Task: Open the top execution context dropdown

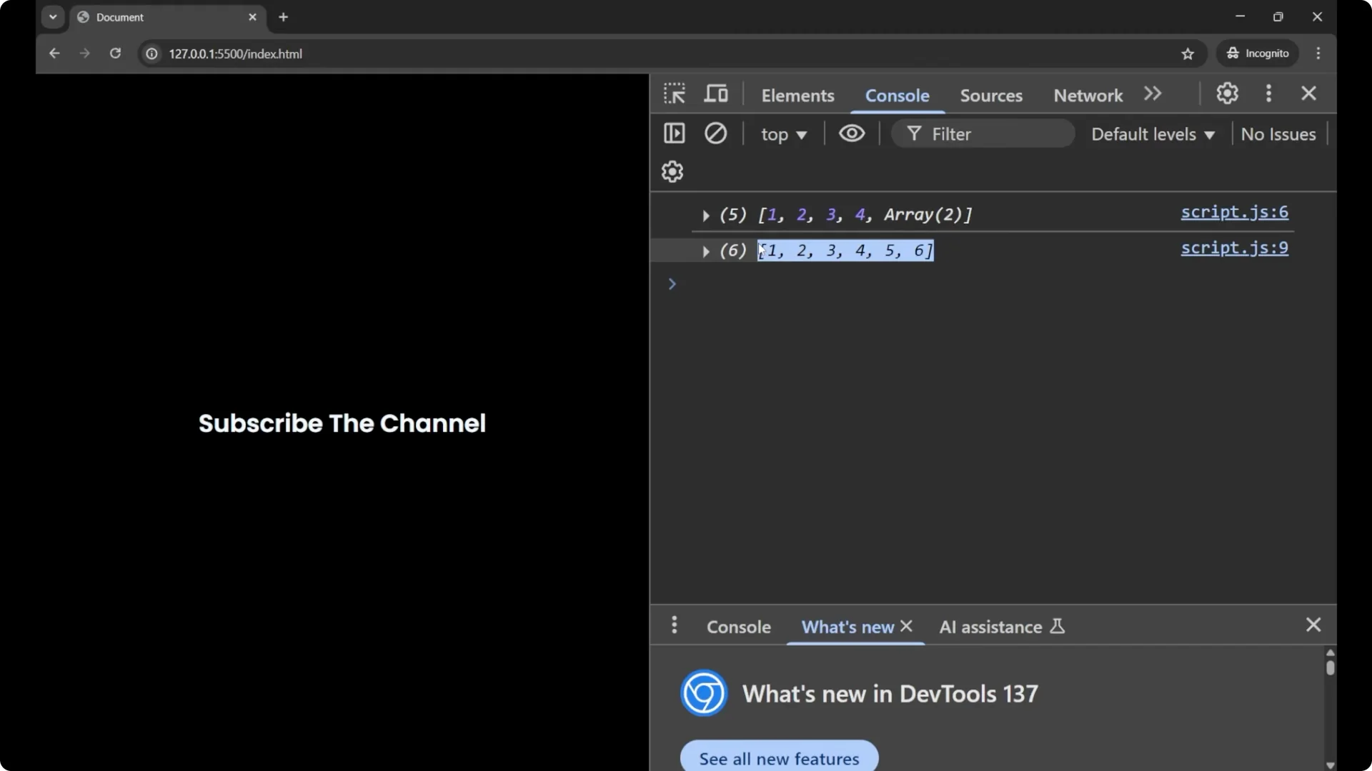Action: (784, 134)
